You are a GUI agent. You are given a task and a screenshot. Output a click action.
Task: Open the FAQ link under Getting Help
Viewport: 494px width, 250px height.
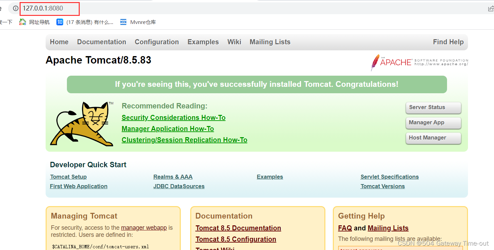point(345,228)
